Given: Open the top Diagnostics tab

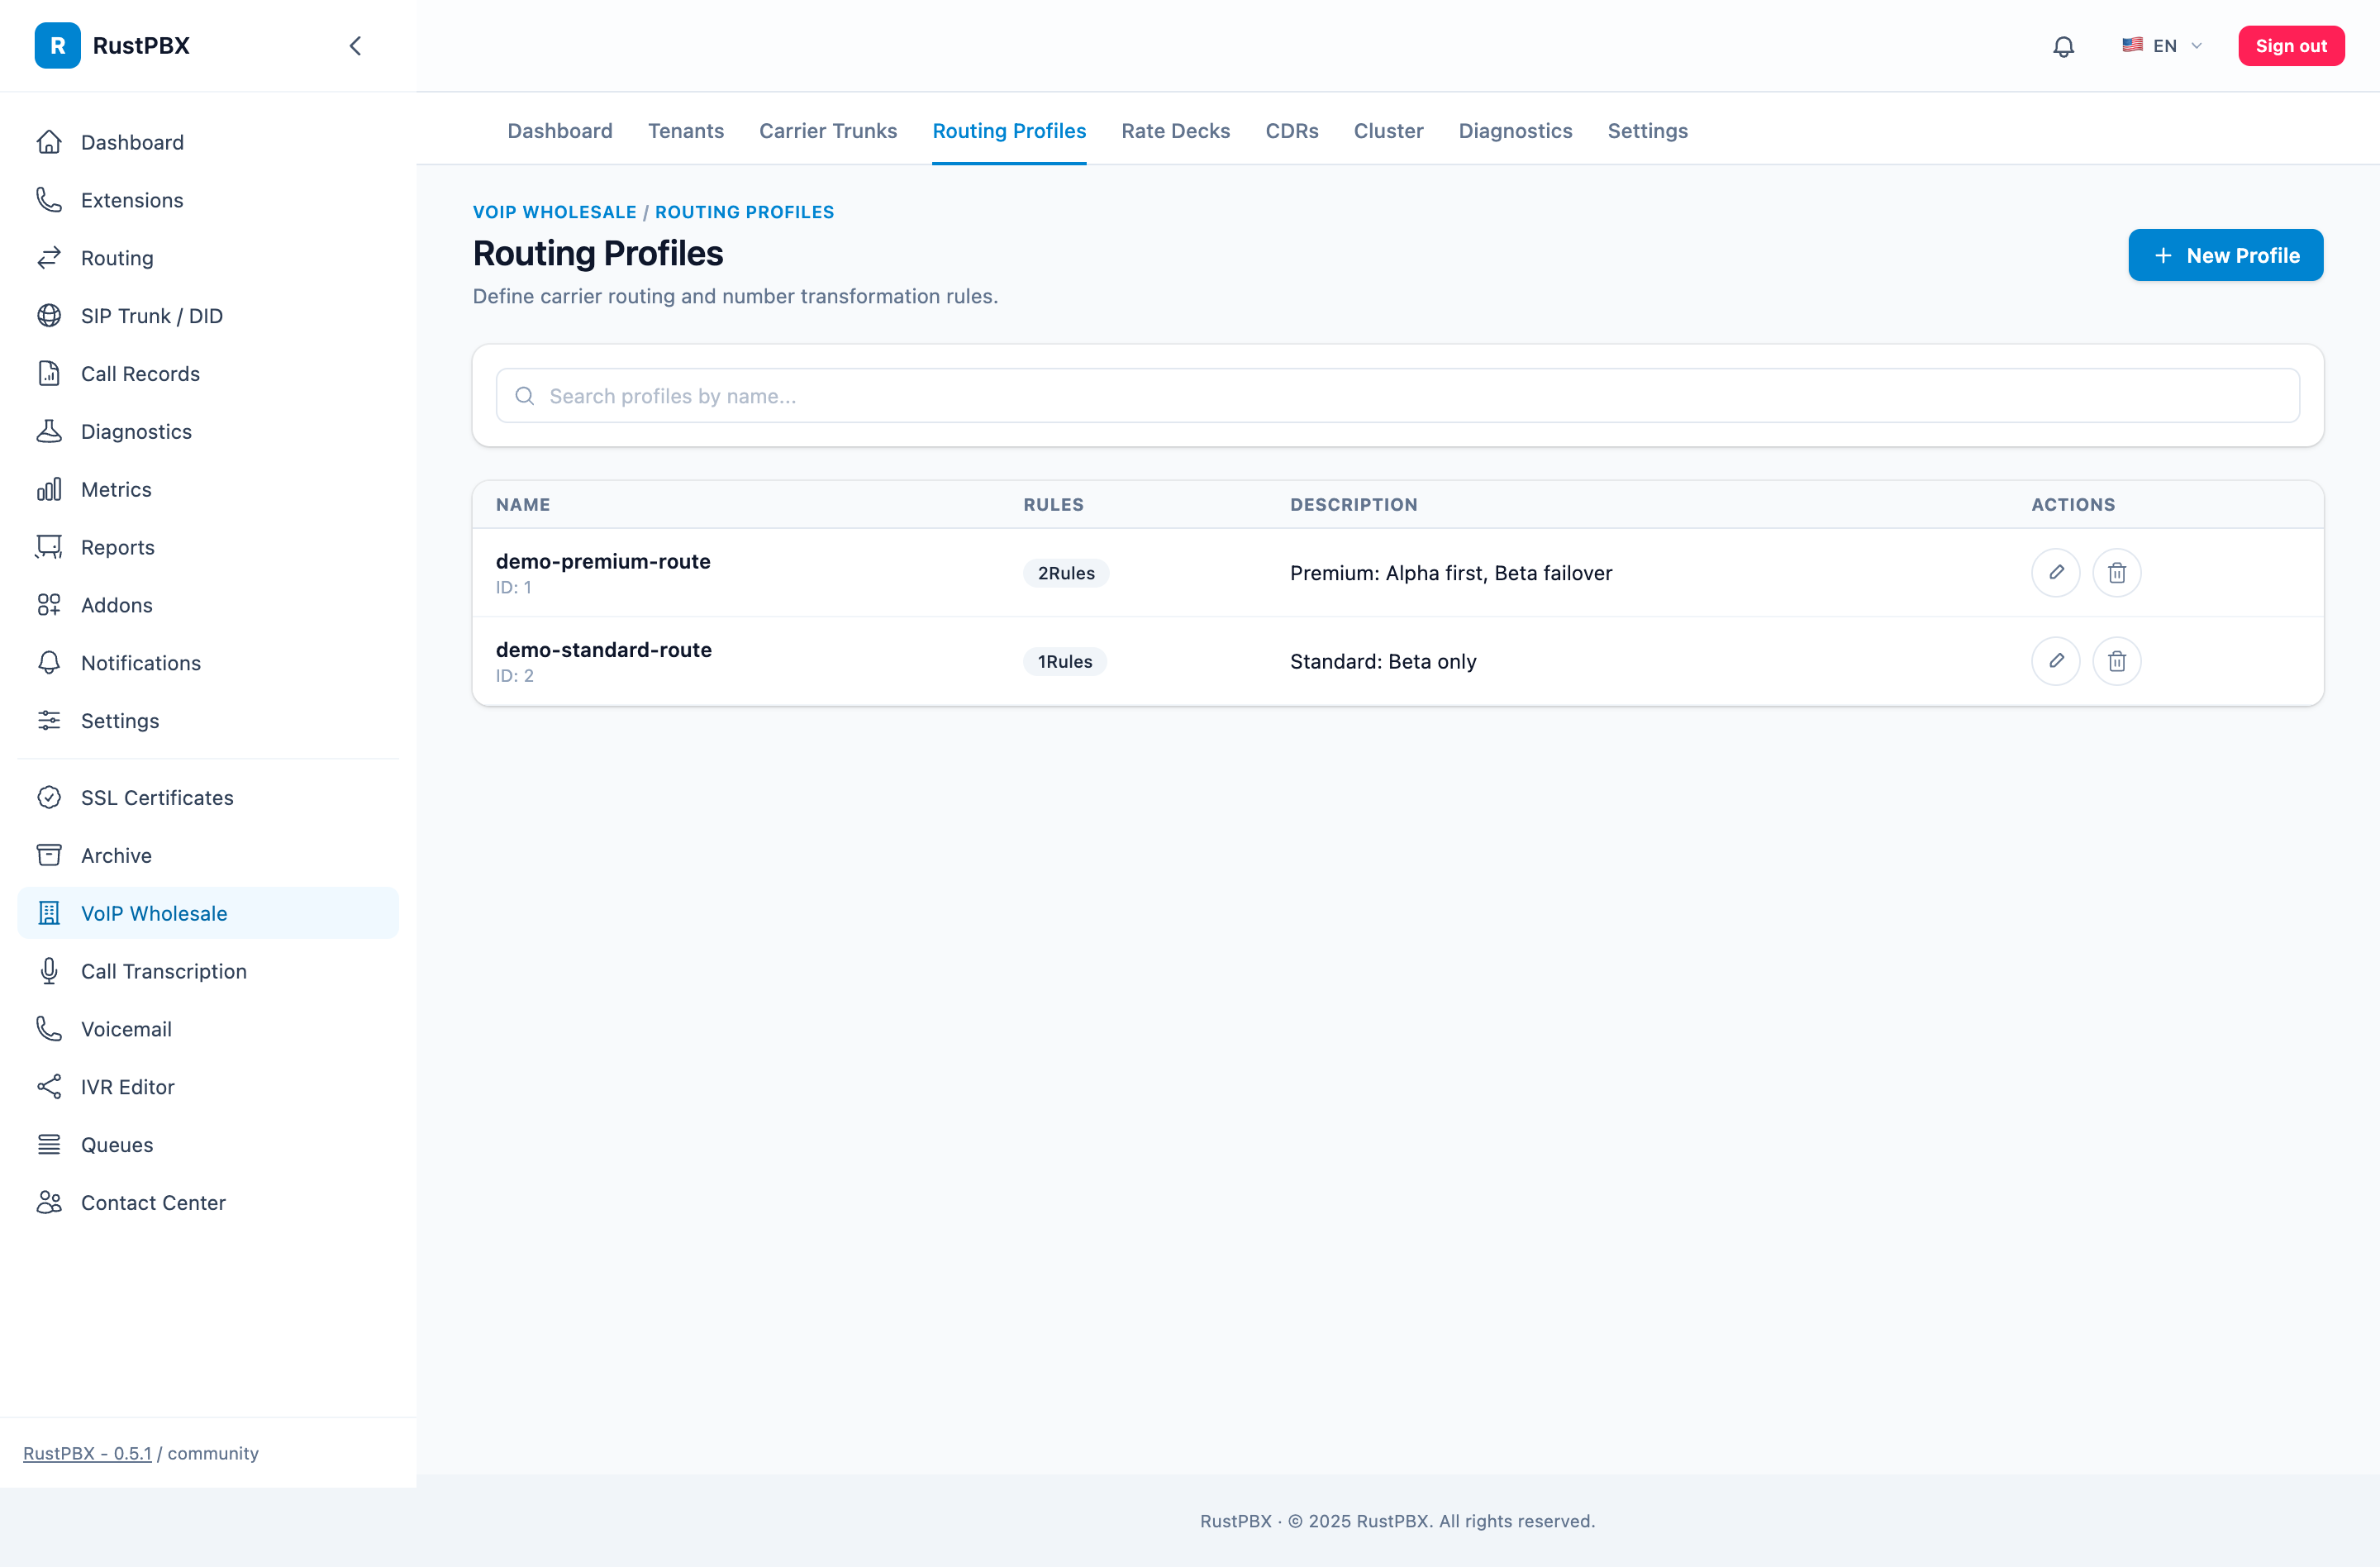Looking at the screenshot, I should pyautogui.click(x=1515, y=131).
